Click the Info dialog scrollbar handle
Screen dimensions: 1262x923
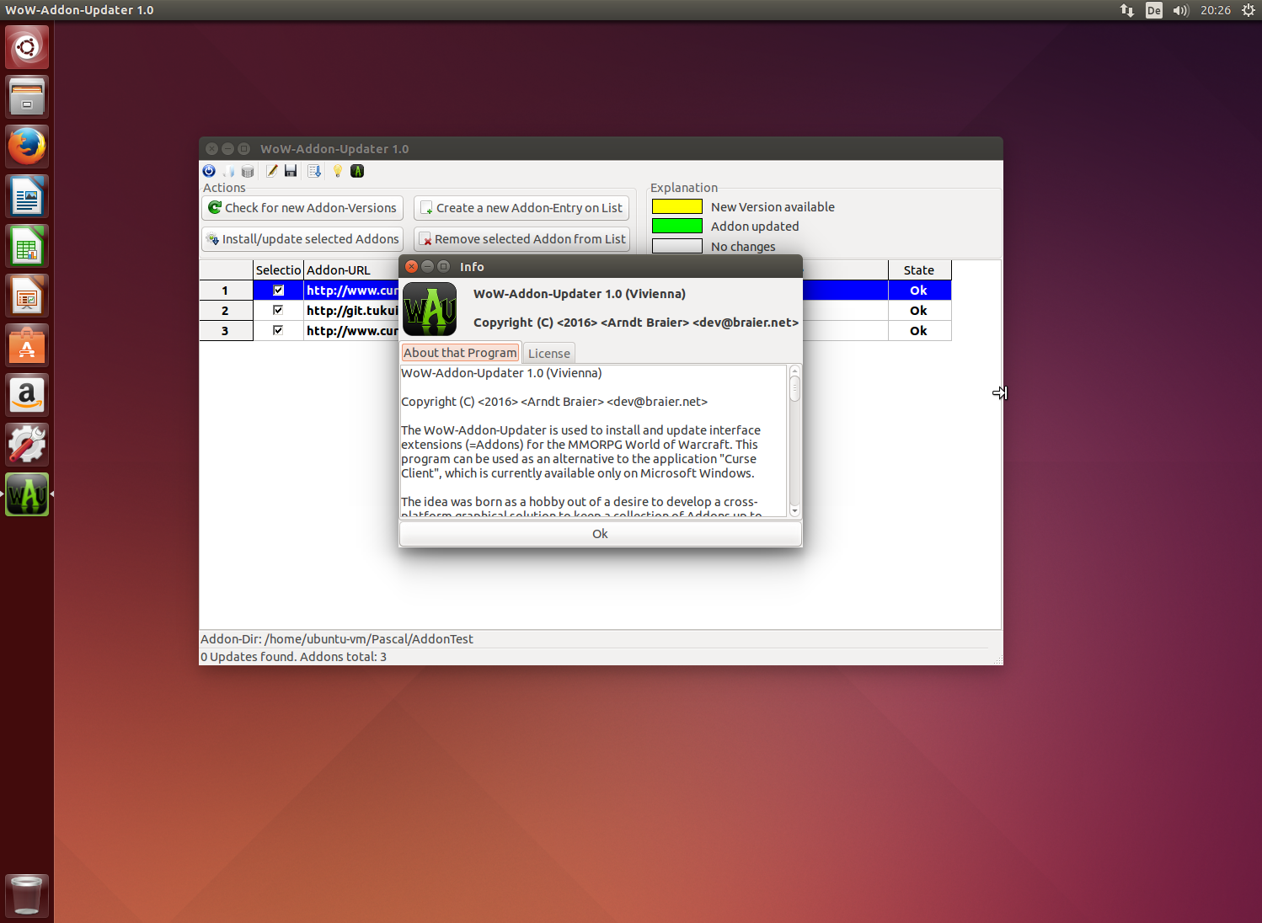pos(794,388)
